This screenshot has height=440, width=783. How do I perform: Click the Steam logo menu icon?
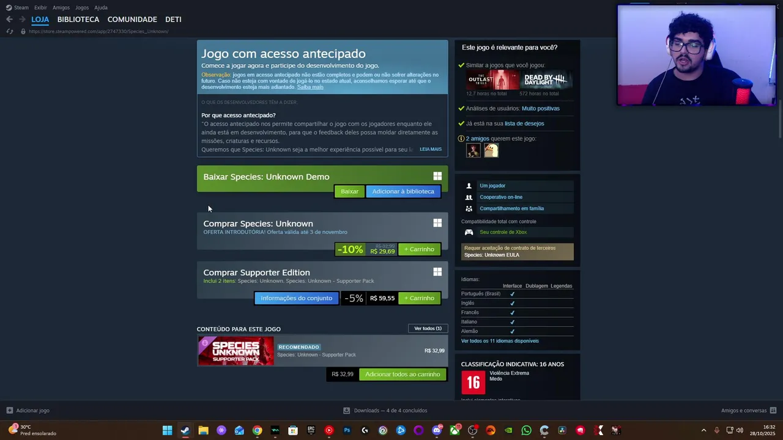[x=9, y=7]
